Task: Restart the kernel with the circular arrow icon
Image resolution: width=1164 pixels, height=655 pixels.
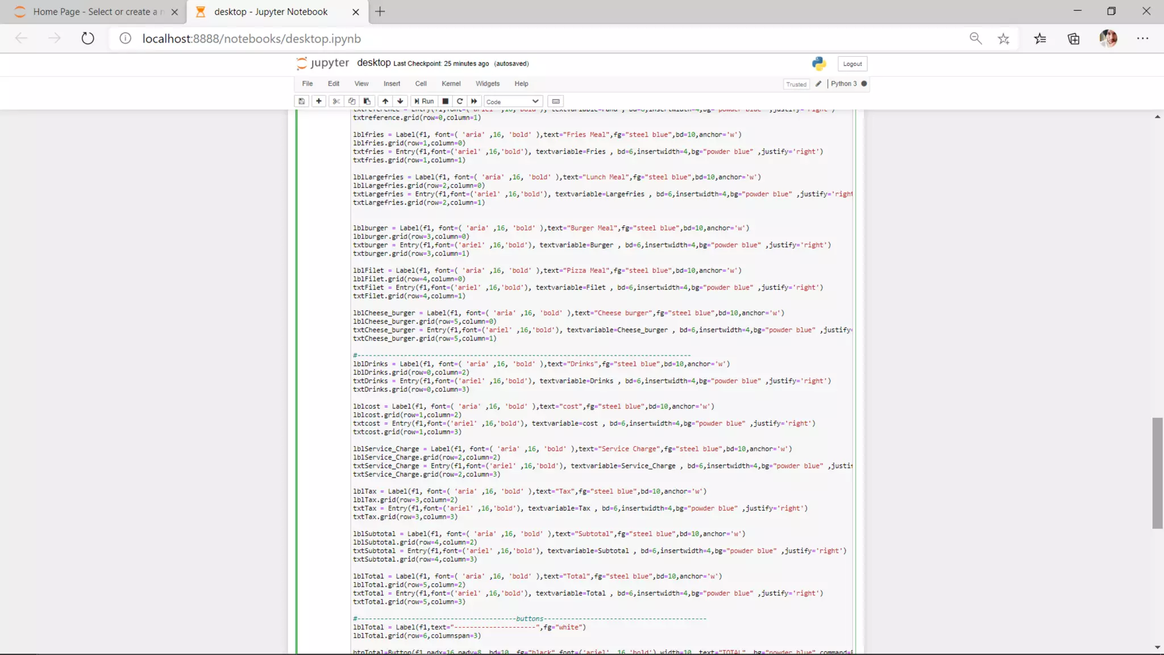Action: [x=460, y=101]
